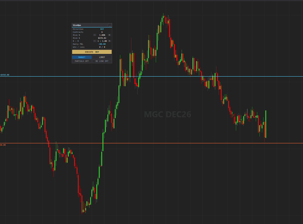Click the SizeOps panel title

pos(77,25)
